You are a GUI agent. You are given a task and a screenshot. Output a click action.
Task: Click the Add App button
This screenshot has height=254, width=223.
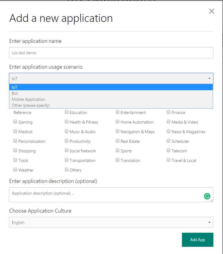(x=198, y=240)
